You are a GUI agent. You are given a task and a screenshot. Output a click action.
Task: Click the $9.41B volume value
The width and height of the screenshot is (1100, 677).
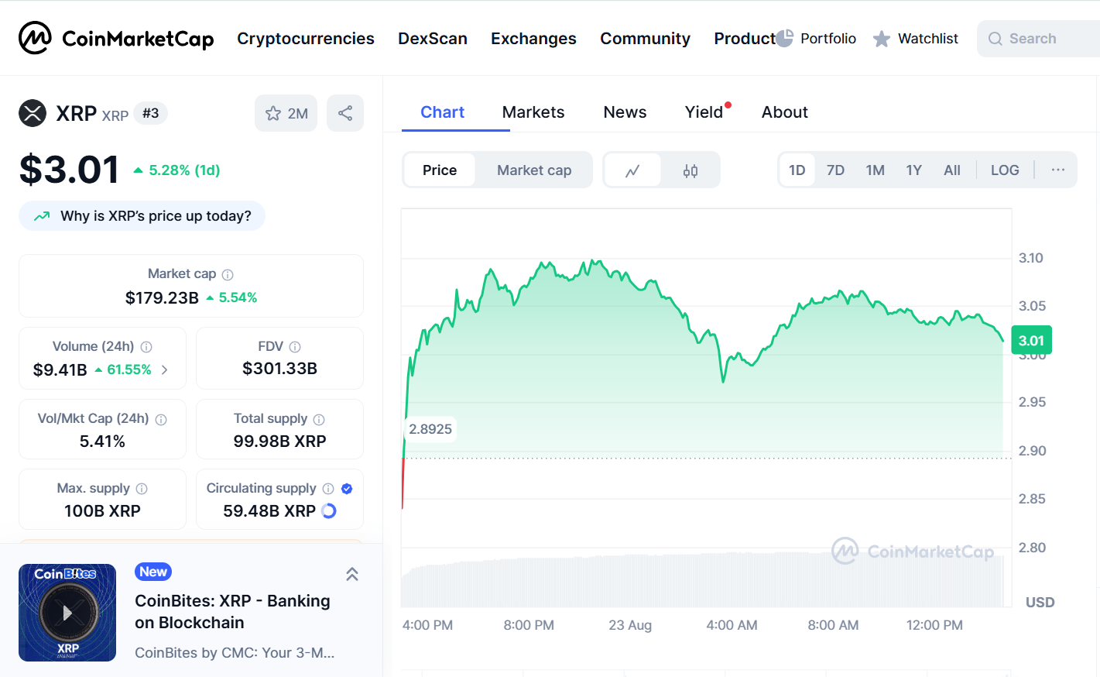pos(60,370)
